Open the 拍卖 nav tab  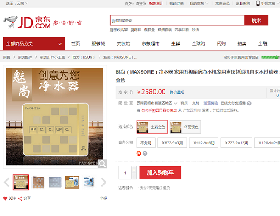tap(242, 43)
